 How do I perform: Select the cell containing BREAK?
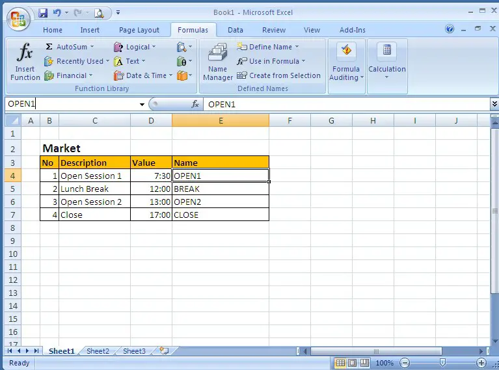tap(221, 189)
